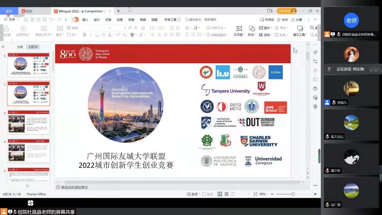This screenshot has height=215, width=382.
Task: Toggle Underline formatting
Action: (97, 35)
